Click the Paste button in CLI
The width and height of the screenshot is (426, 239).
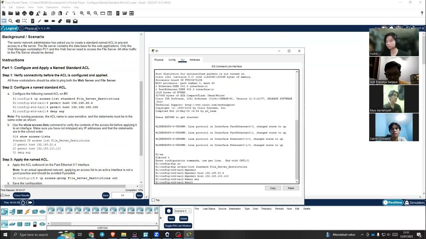tap(291, 188)
